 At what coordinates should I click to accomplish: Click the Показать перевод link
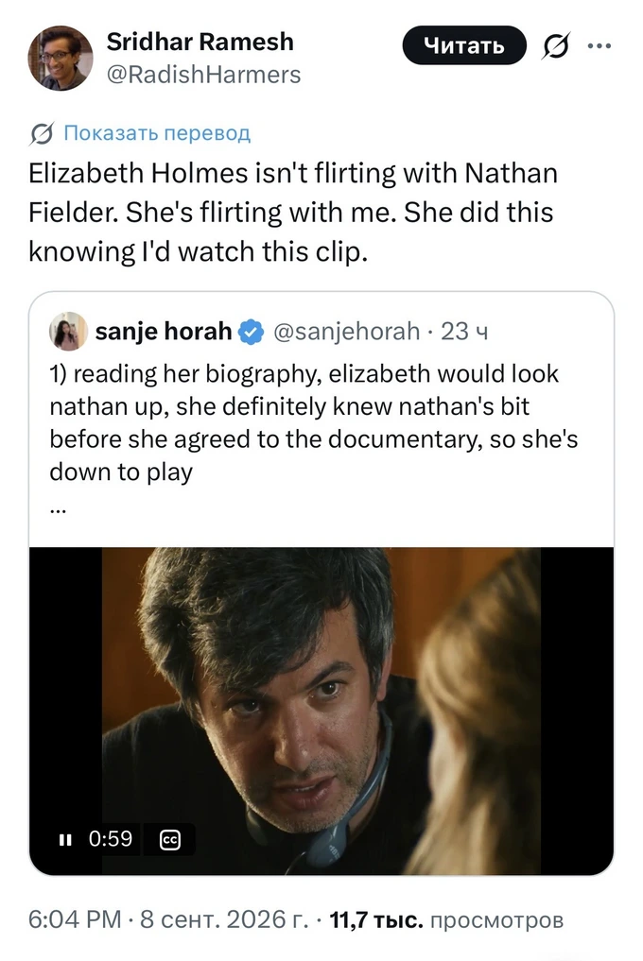click(x=157, y=132)
